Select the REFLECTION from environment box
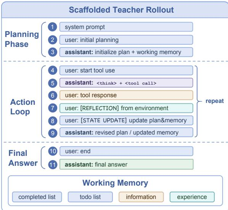This screenshot has width=228, height=210. click(126, 108)
